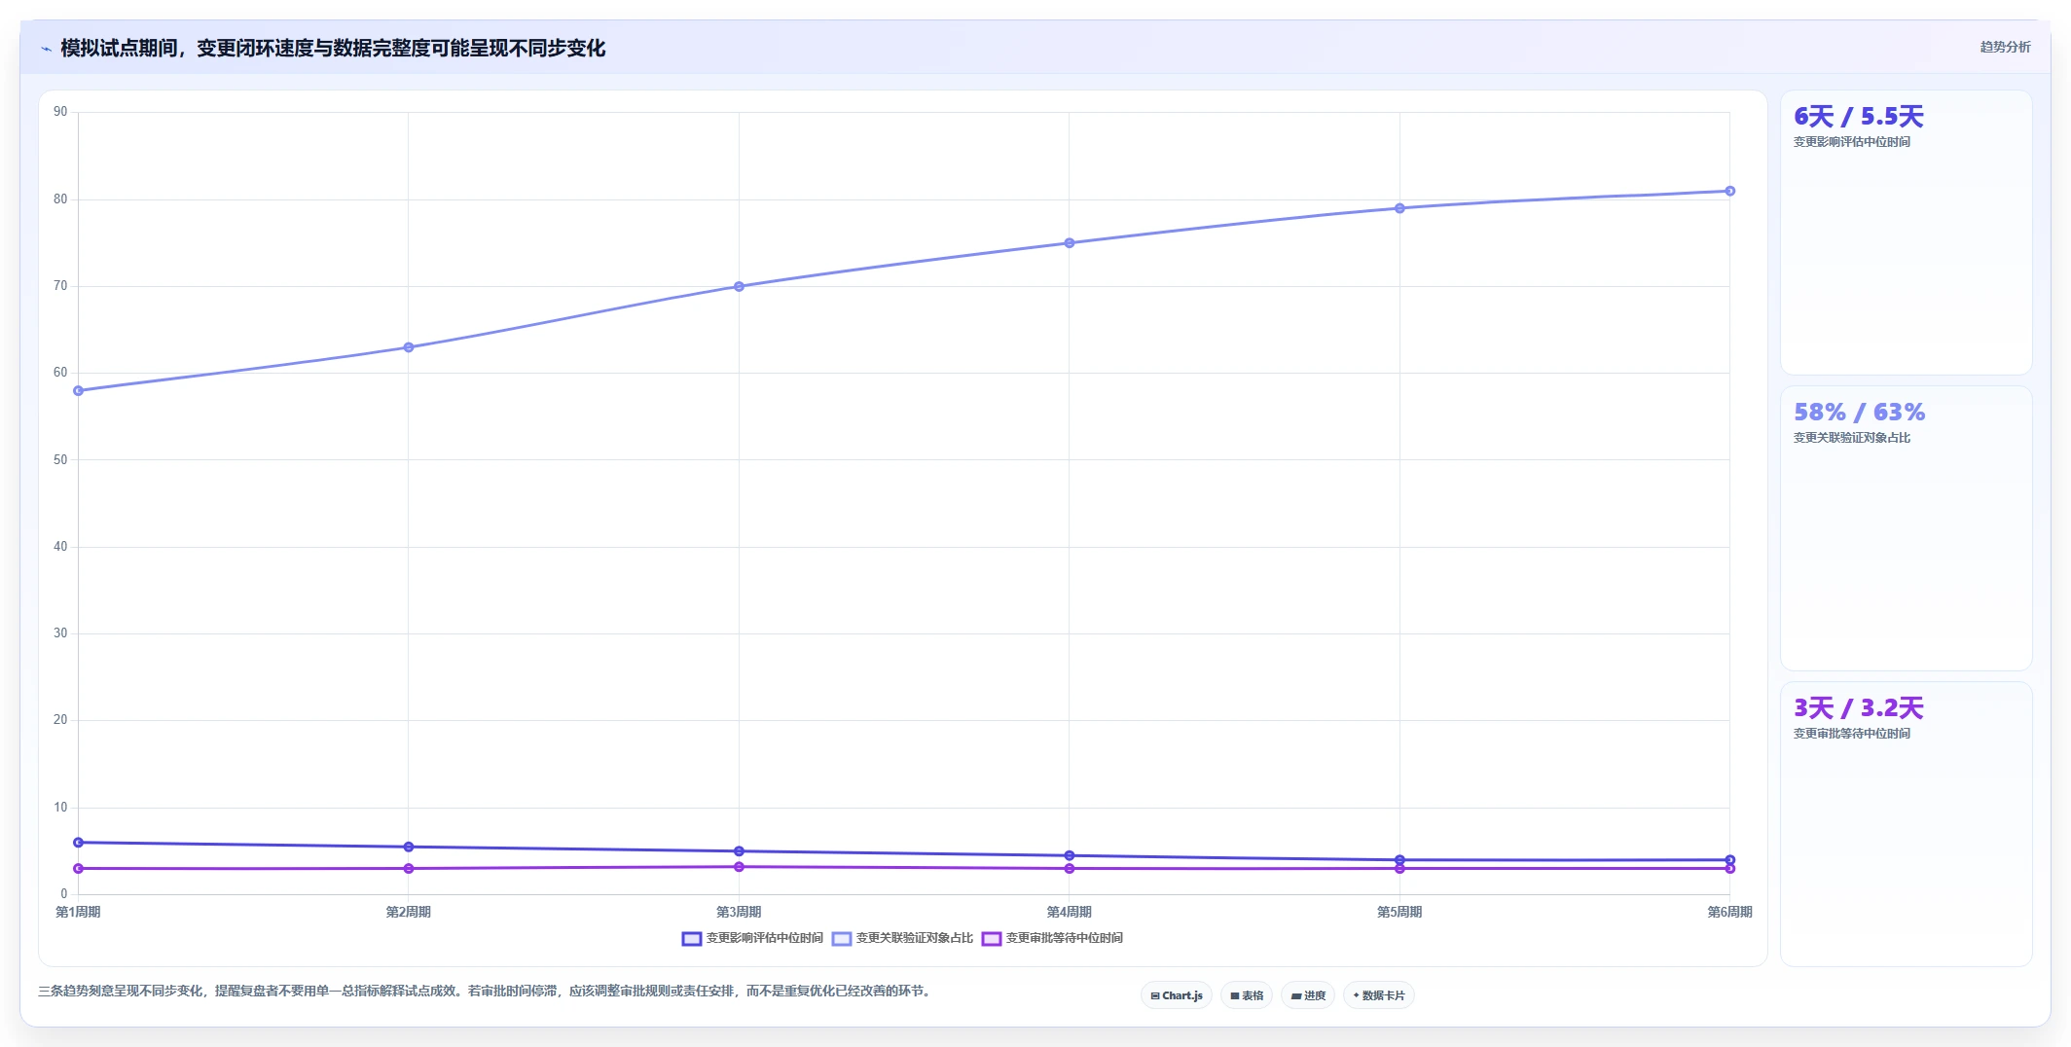Click the x-axis label 第6周期

(1729, 912)
